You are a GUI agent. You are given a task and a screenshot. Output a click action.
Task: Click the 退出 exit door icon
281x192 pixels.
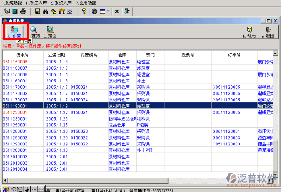(x=269, y=32)
